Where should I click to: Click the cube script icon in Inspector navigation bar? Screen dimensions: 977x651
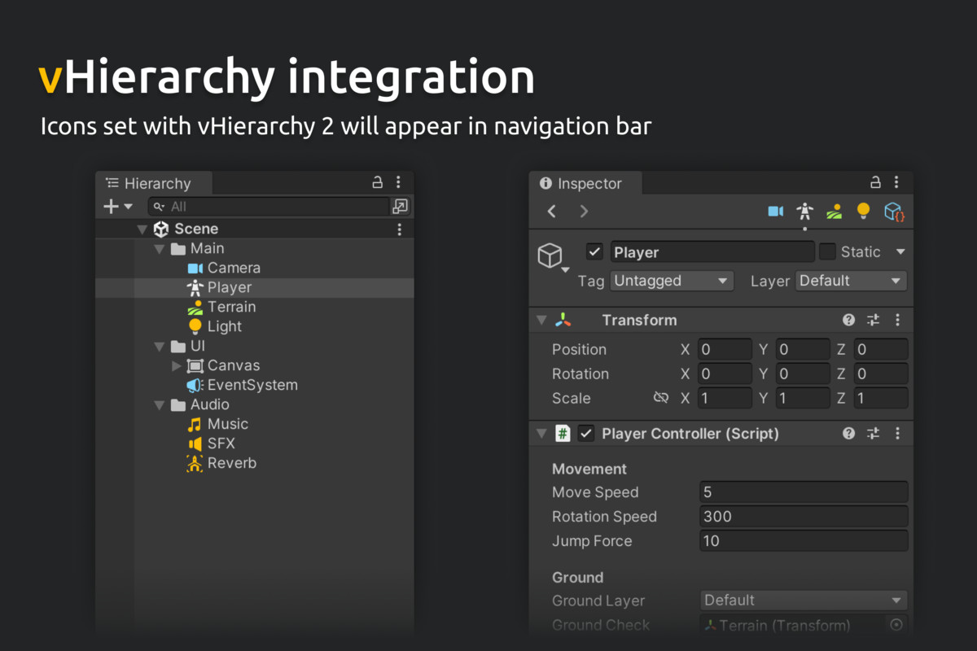pos(894,212)
